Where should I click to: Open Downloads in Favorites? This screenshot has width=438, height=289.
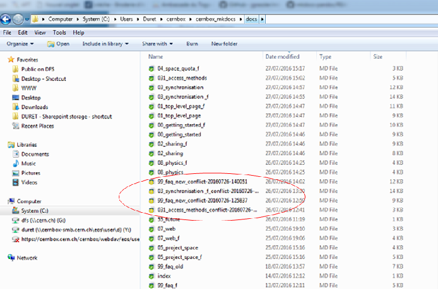35,107
